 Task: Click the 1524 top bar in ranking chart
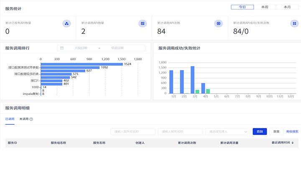[82, 64]
